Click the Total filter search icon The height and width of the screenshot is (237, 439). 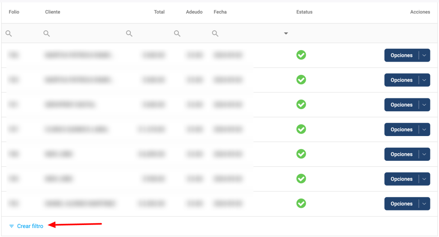tap(129, 33)
